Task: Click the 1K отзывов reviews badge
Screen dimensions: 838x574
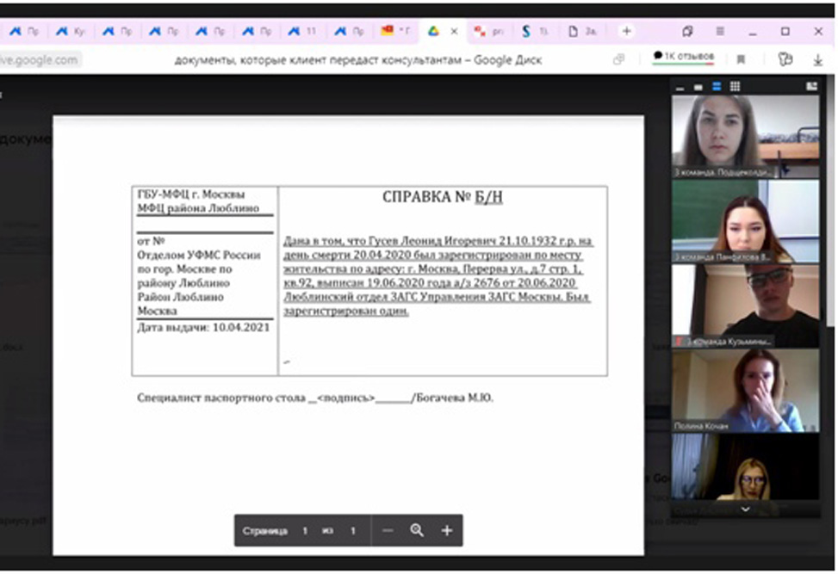Action: [x=684, y=56]
